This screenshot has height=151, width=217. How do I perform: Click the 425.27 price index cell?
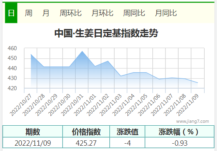pos(86,143)
